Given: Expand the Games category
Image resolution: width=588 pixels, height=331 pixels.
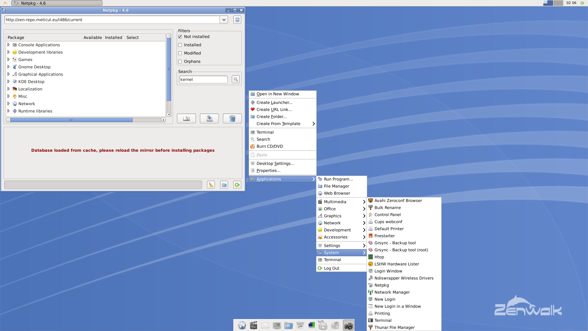Looking at the screenshot, I should click(9, 59).
